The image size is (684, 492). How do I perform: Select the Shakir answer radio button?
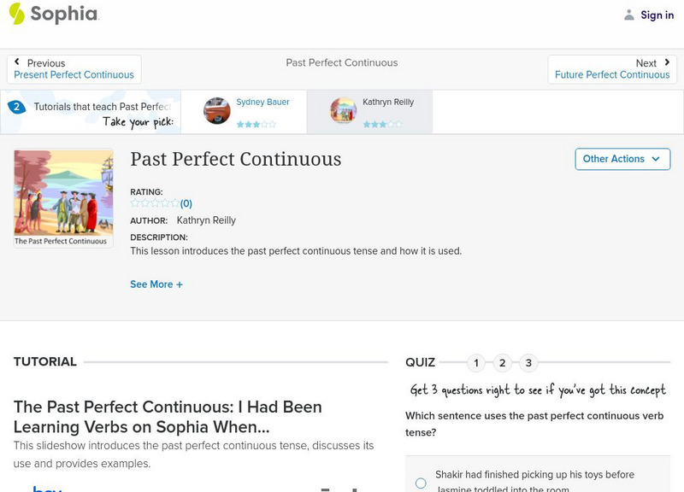[x=421, y=483]
